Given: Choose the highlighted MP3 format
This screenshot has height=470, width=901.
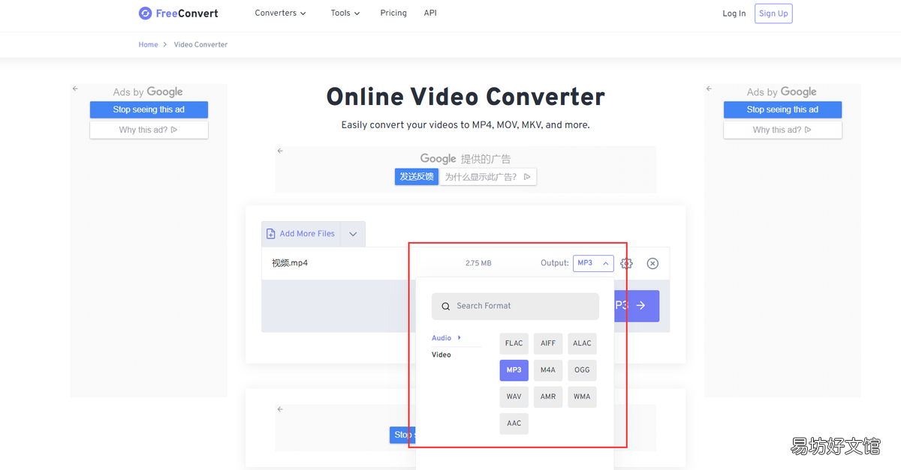Looking at the screenshot, I should [514, 370].
